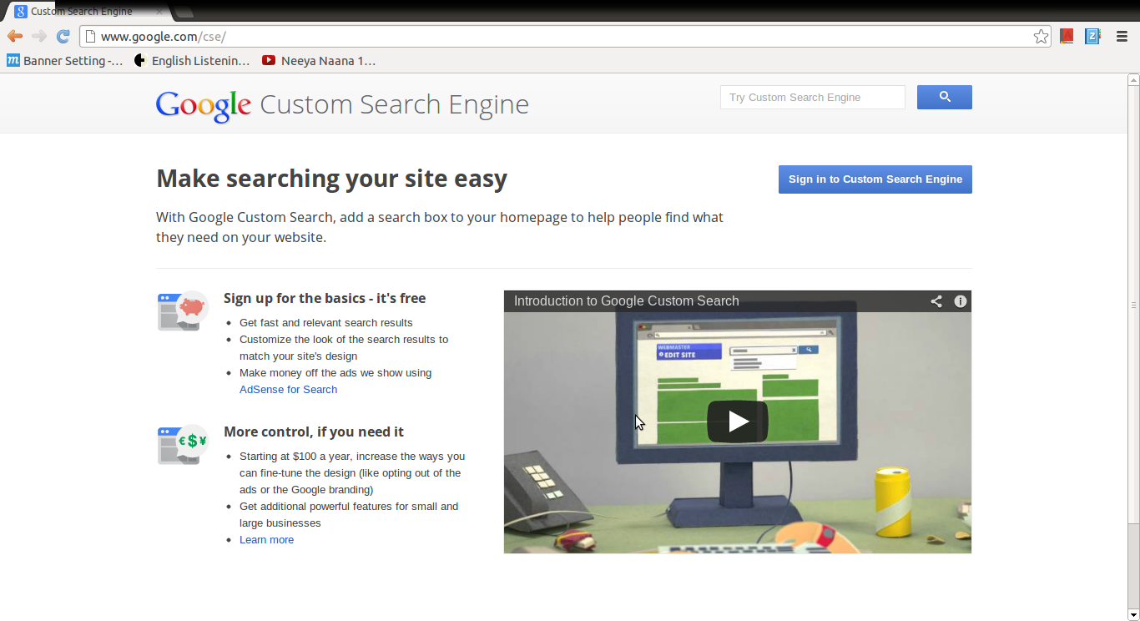This screenshot has width=1140, height=621.
Task: Follow the Learn more link
Action: [266, 539]
